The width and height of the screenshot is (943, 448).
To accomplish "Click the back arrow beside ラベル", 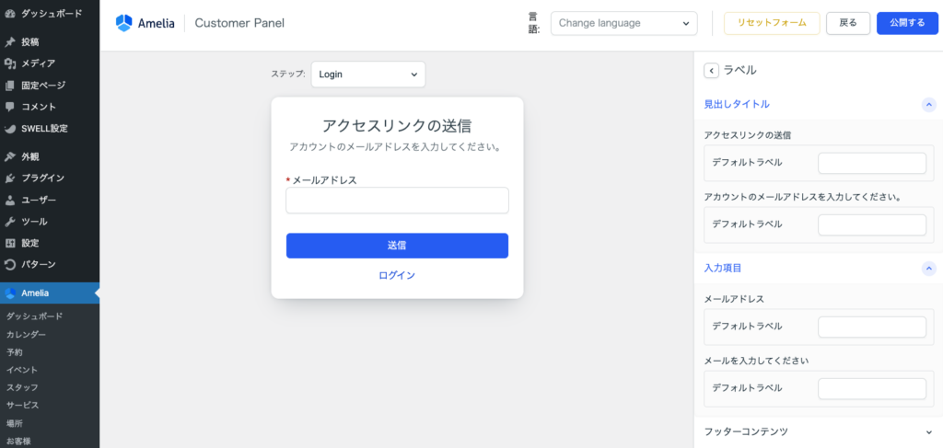I will pyautogui.click(x=711, y=70).
